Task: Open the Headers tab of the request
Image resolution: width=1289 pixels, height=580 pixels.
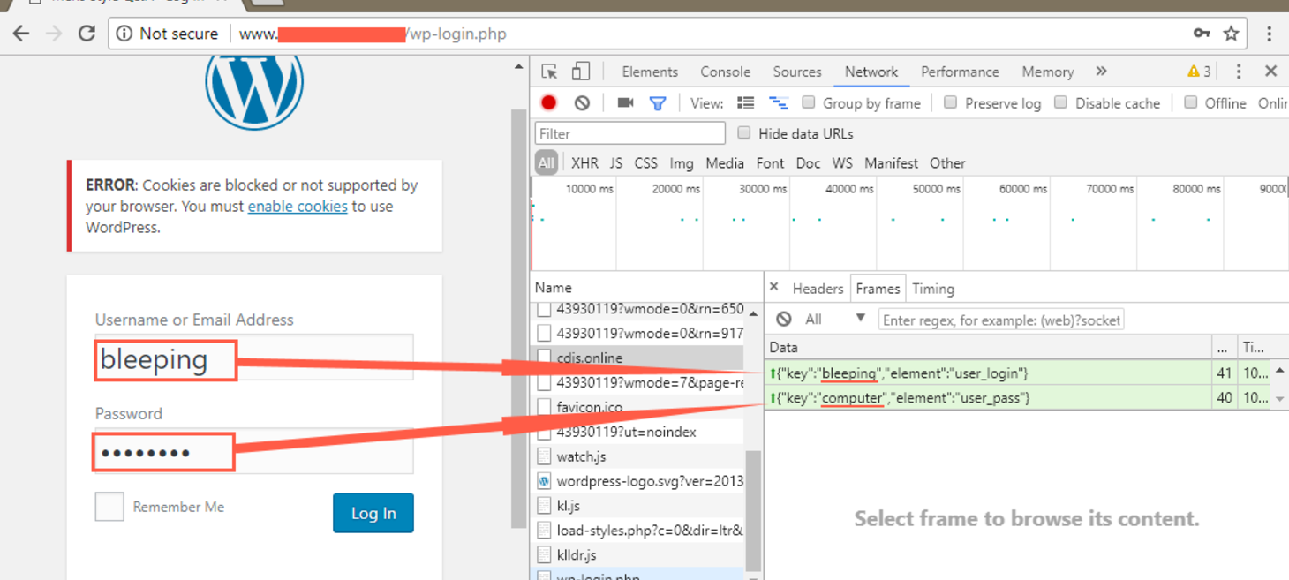Action: coord(818,289)
